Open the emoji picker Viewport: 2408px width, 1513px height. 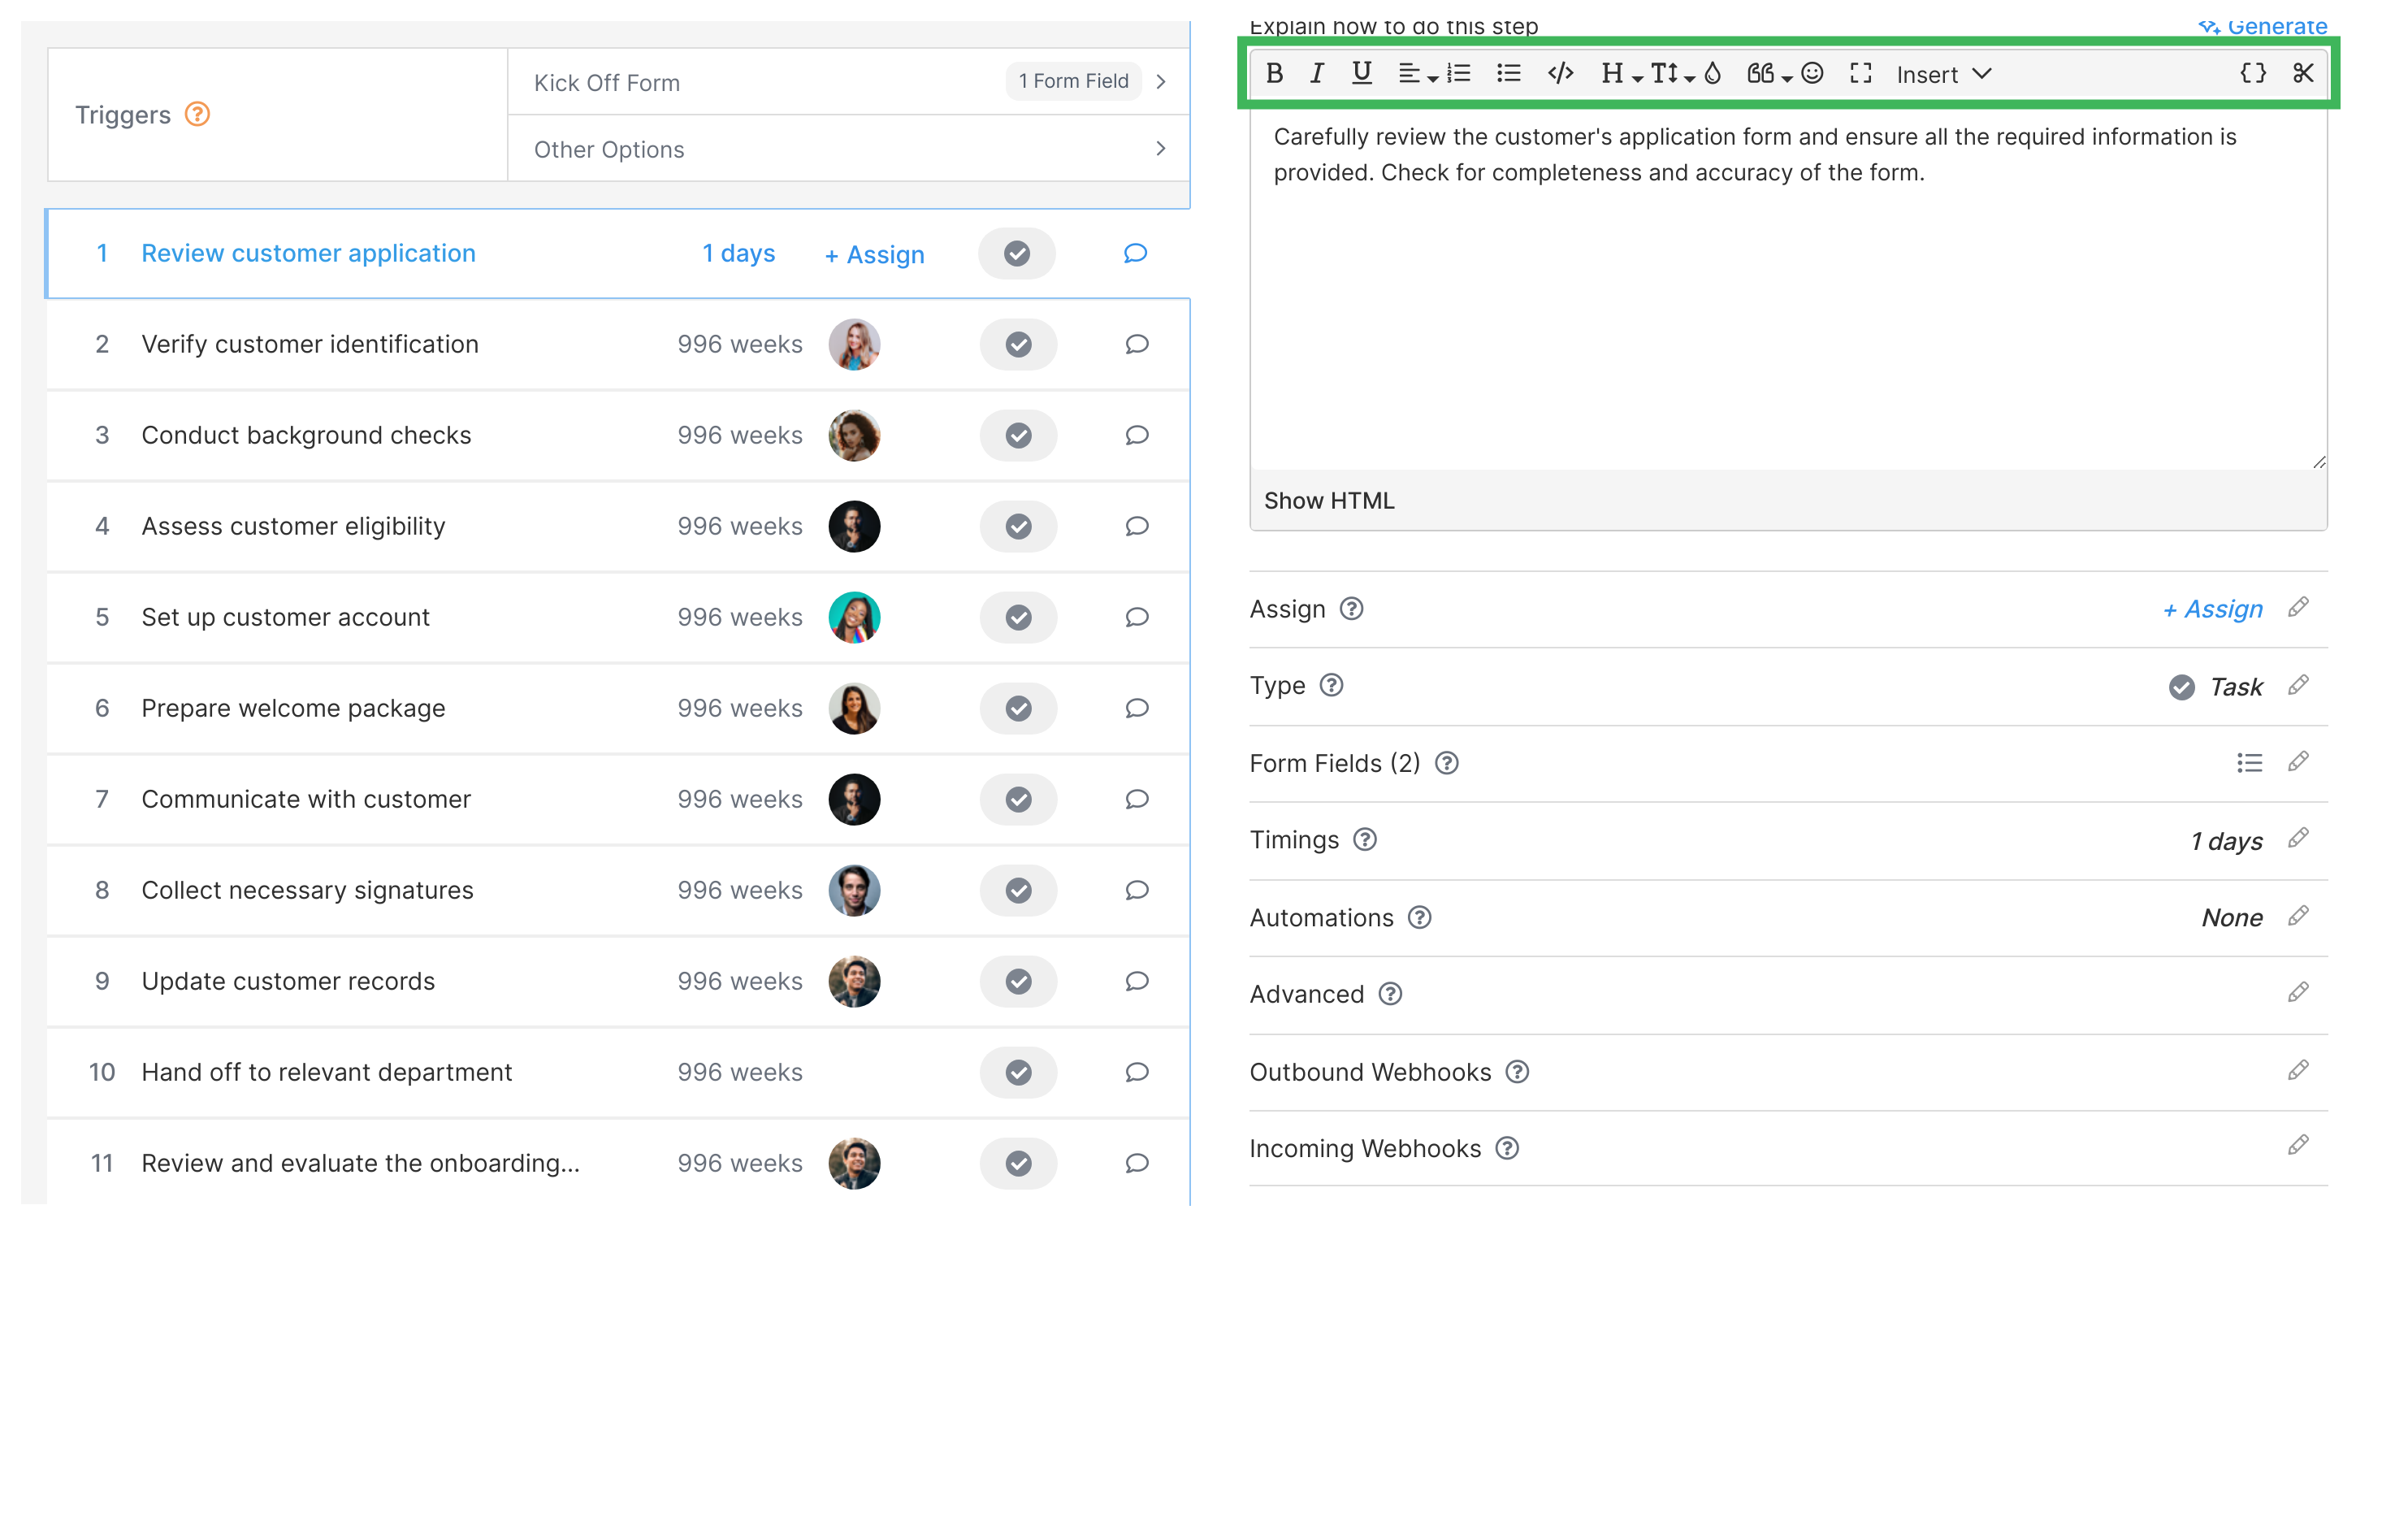[1812, 73]
